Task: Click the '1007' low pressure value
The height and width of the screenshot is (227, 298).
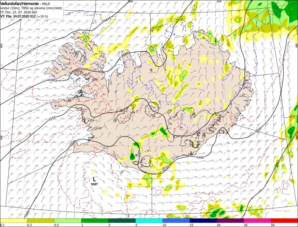Action: click(x=94, y=184)
